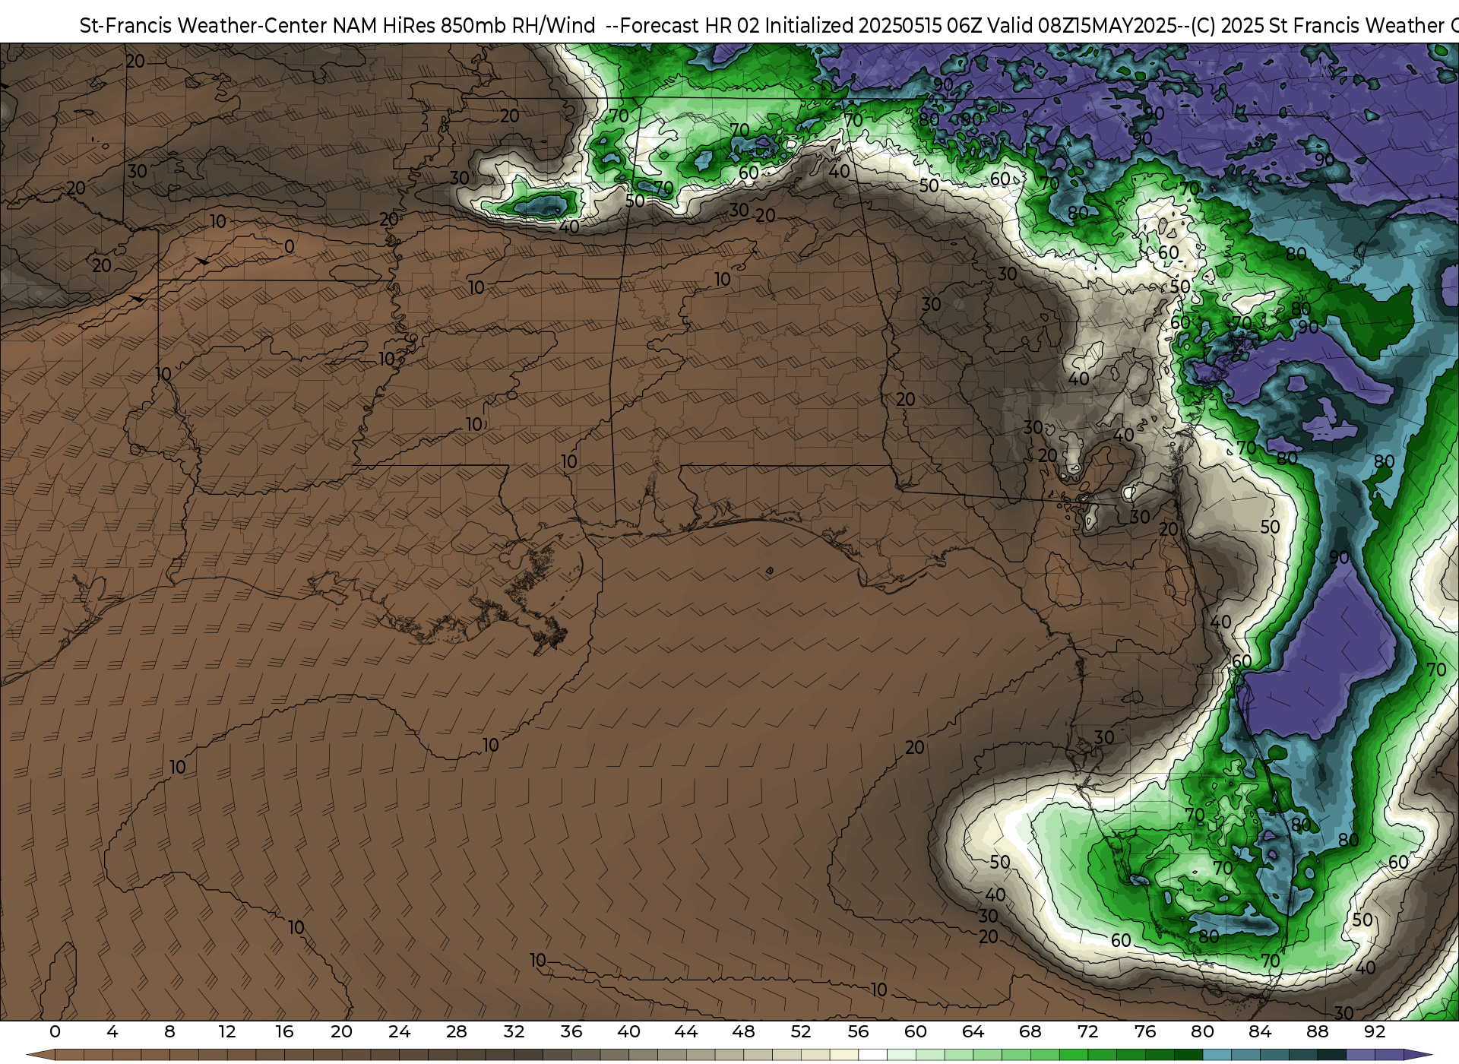
Task: Click the colorbar tick label '56'
Action: [x=858, y=1032]
